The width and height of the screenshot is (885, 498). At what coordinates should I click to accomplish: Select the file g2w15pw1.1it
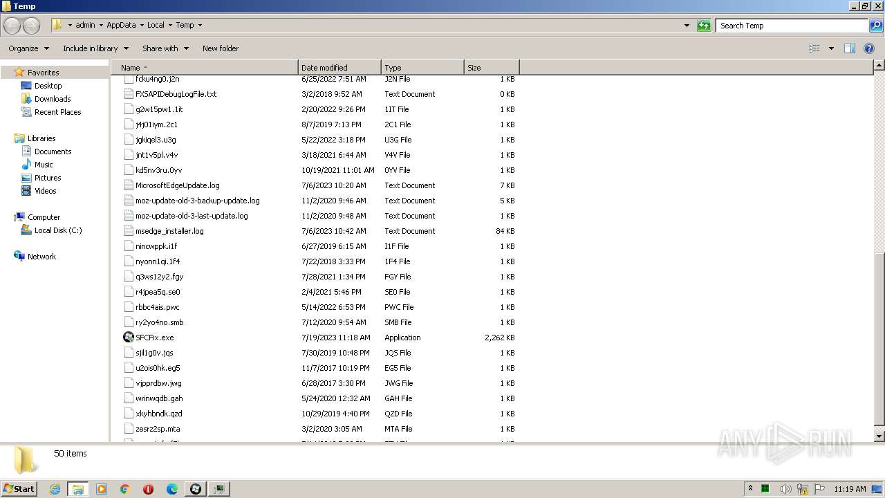pyautogui.click(x=159, y=109)
